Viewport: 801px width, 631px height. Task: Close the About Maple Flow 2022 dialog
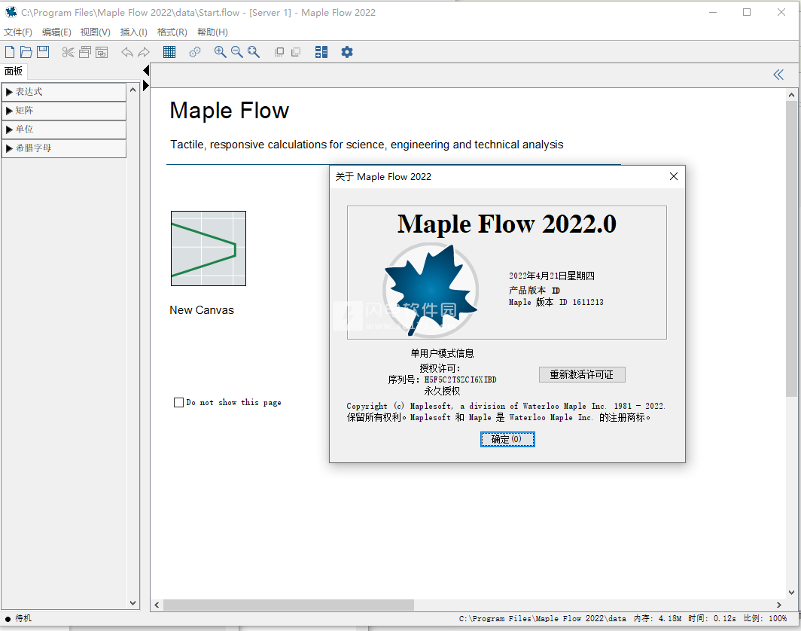(673, 176)
